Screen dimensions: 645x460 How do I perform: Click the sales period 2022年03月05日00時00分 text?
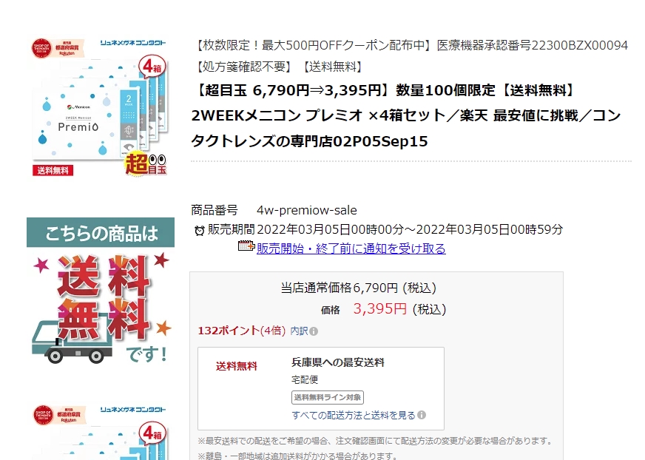331,229
